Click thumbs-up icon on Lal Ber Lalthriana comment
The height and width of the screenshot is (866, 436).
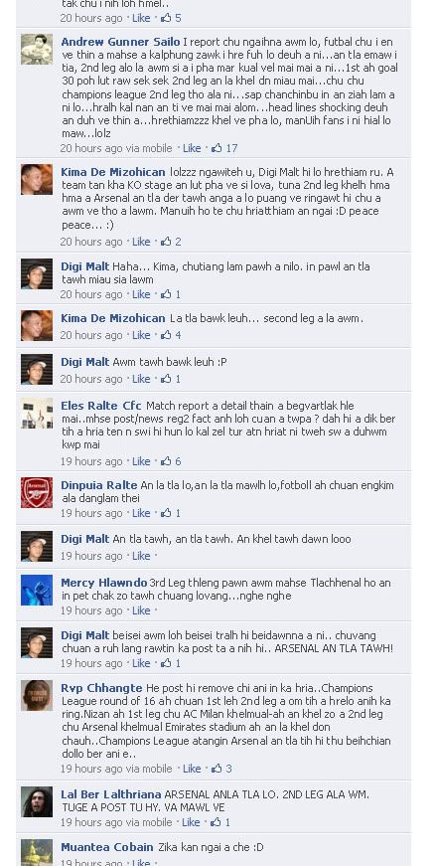(x=216, y=822)
